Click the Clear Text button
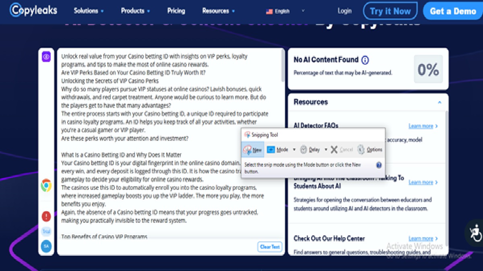 click(x=270, y=247)
